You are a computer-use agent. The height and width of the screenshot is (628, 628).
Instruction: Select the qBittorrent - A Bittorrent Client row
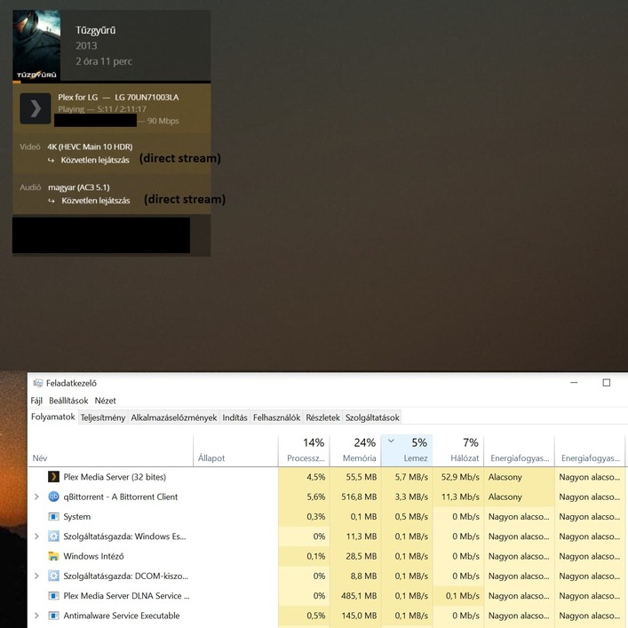pyautogui.click(x=326, y=497)
